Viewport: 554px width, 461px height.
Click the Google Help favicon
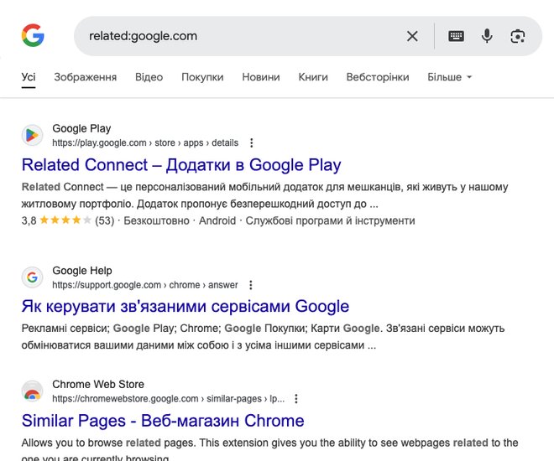click(32, 277)
